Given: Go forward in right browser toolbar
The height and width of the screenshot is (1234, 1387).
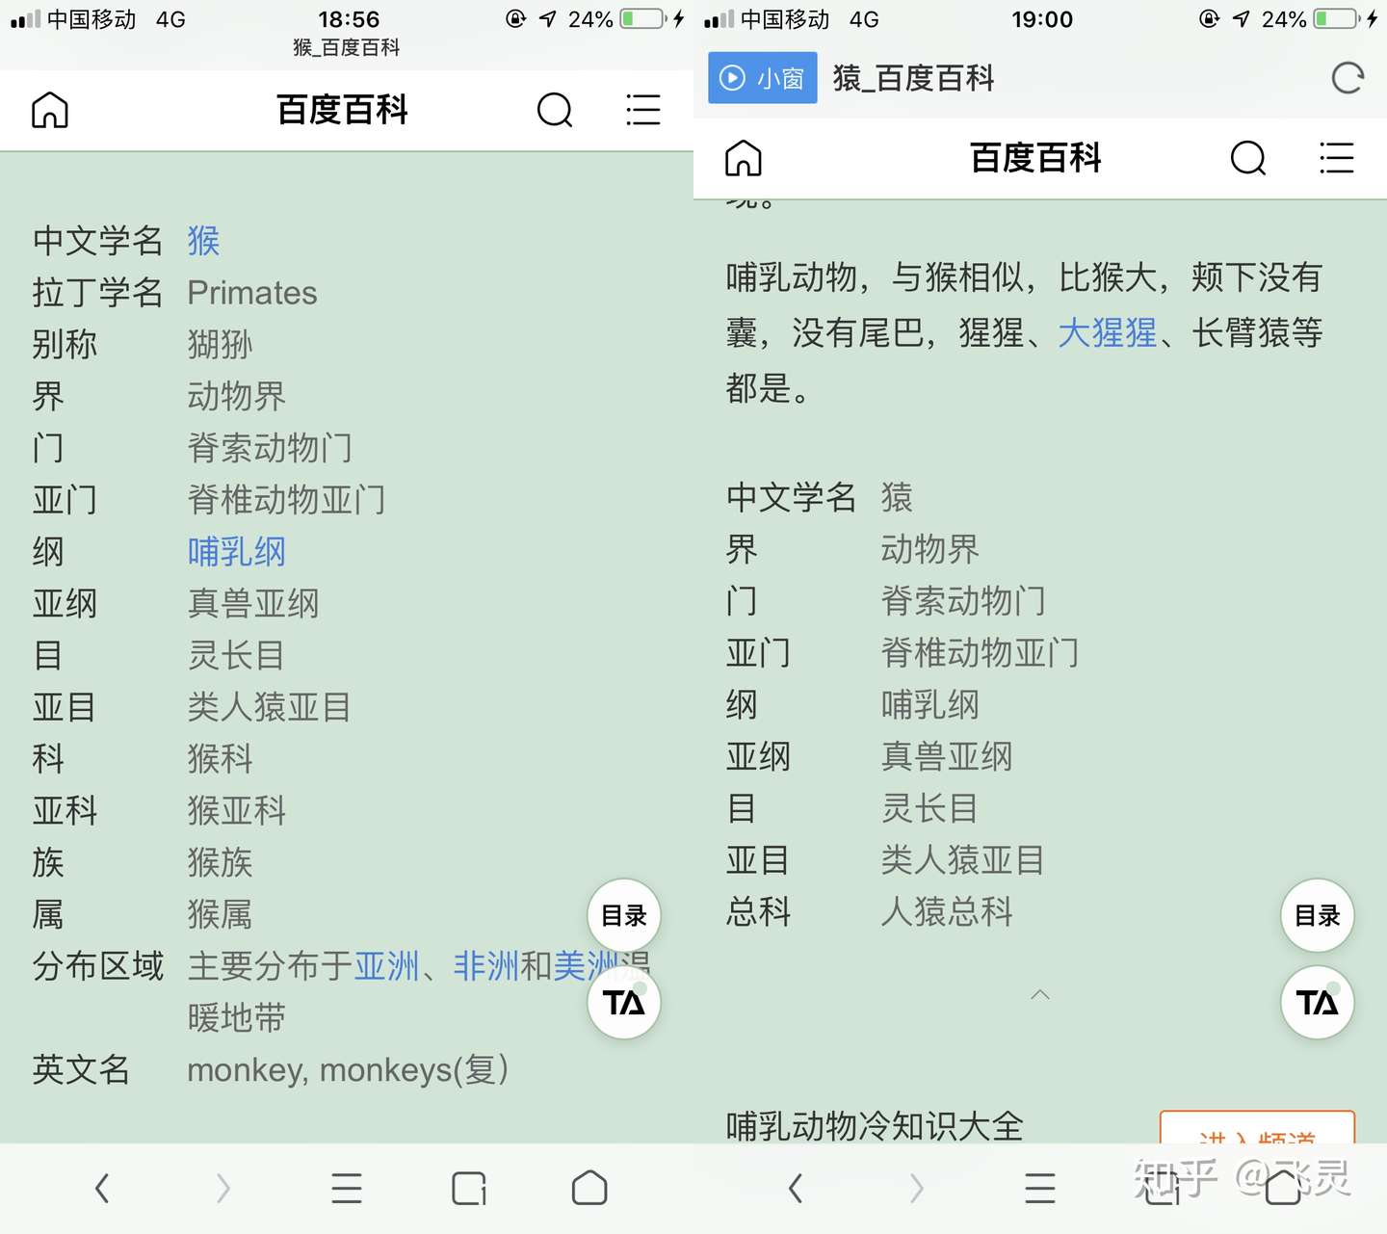Looking at the screenshot, I should click(917, 1188).
